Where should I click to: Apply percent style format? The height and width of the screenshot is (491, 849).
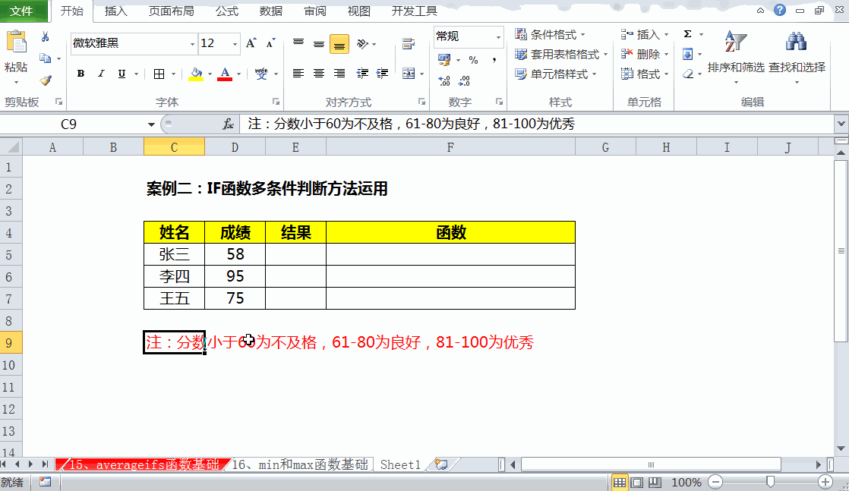pos(473,59)
